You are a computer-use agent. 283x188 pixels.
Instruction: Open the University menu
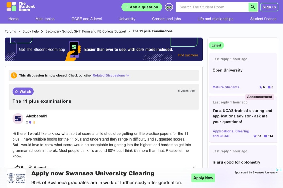[x=127, y=19]
